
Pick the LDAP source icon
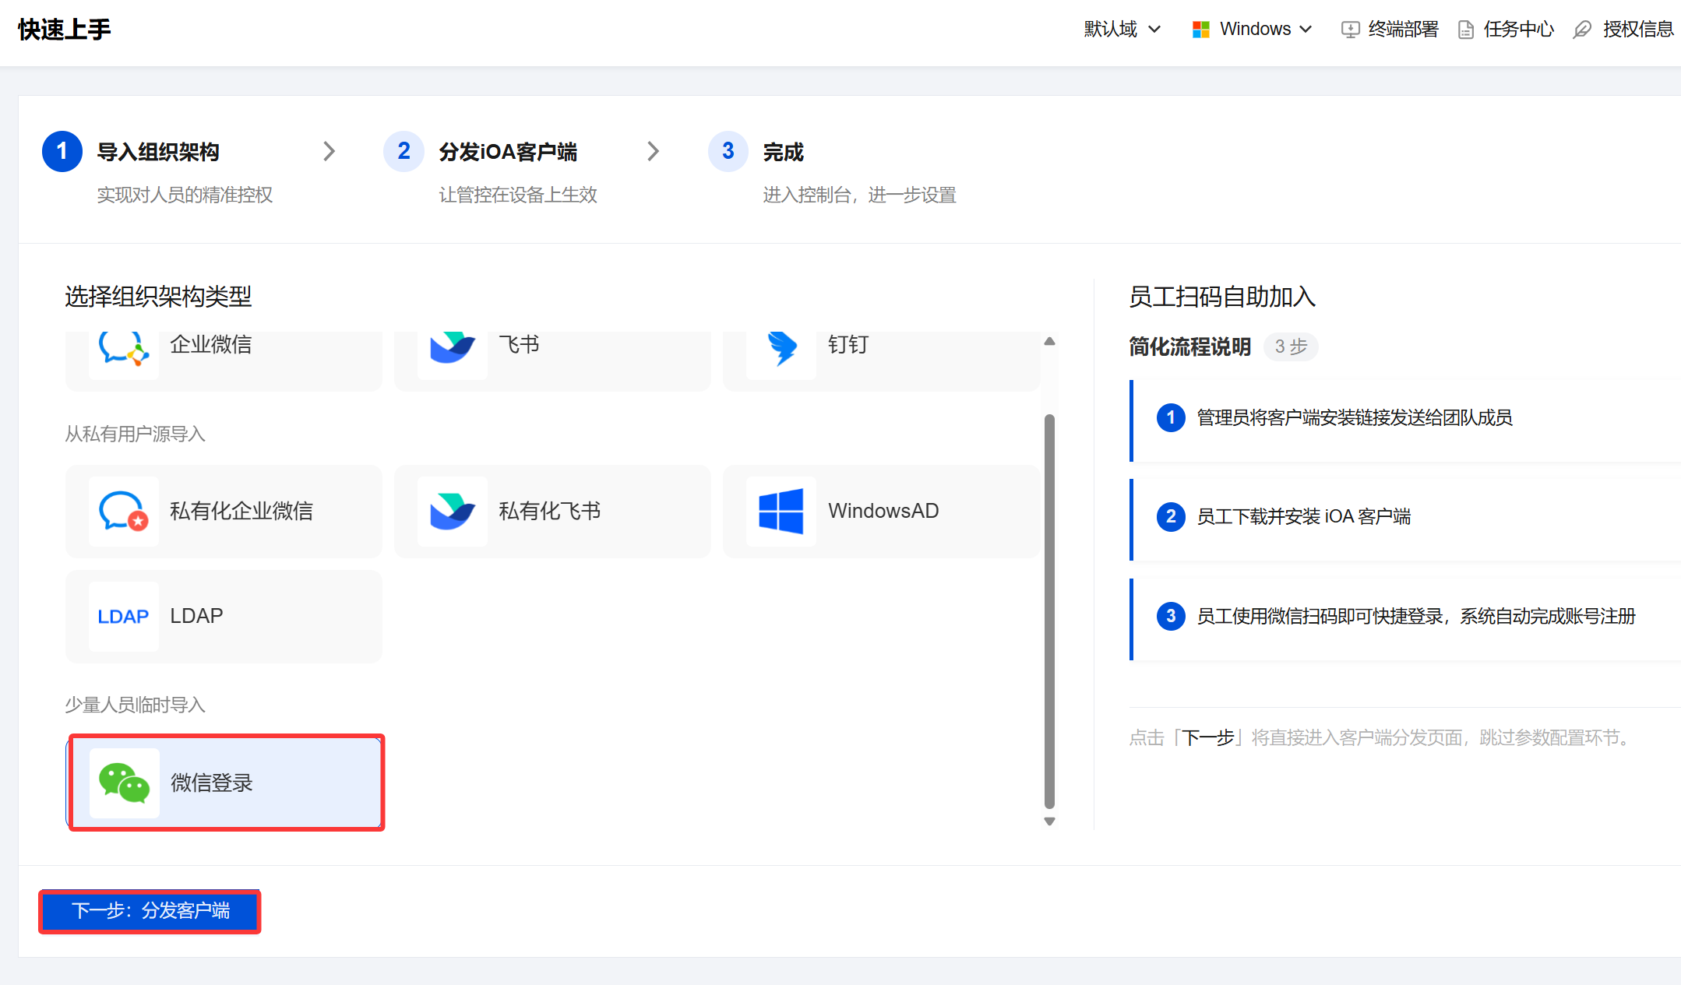point(123,616)
